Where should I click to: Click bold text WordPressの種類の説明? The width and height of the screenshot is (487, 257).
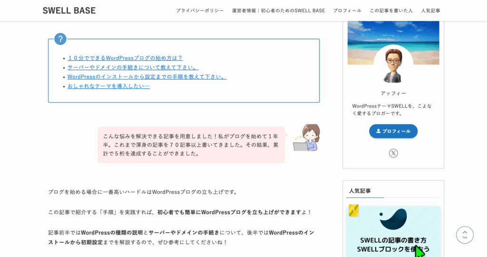coord(112,232)
